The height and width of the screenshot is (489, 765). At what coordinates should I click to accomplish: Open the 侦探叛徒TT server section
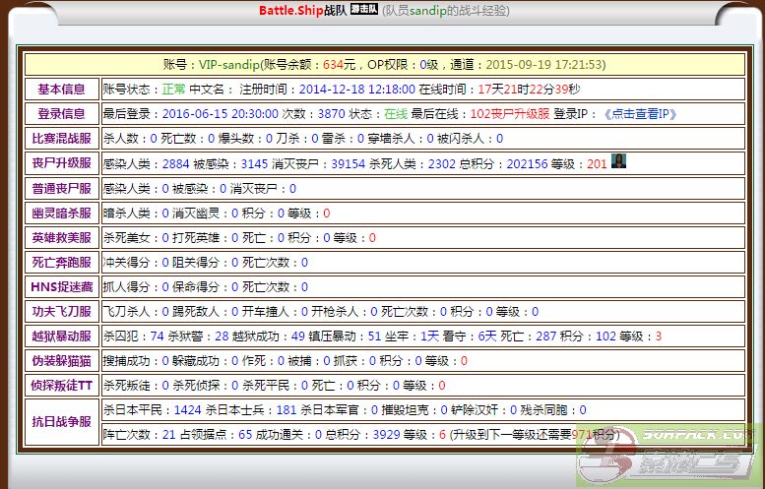pos(61,385)
